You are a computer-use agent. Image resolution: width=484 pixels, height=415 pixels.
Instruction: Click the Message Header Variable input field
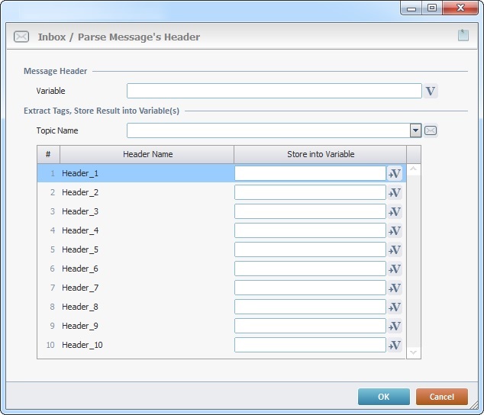pyautogui.click(x=273, y=92)
